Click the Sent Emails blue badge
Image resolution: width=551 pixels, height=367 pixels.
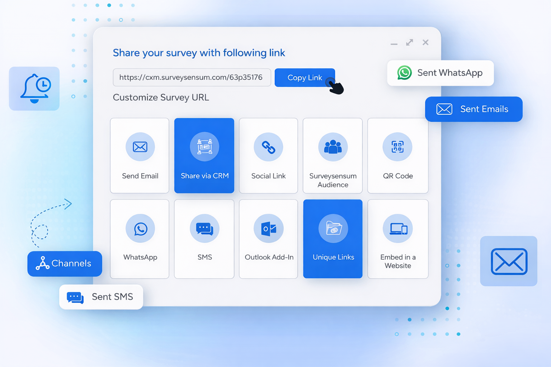(x=474, y=109)
